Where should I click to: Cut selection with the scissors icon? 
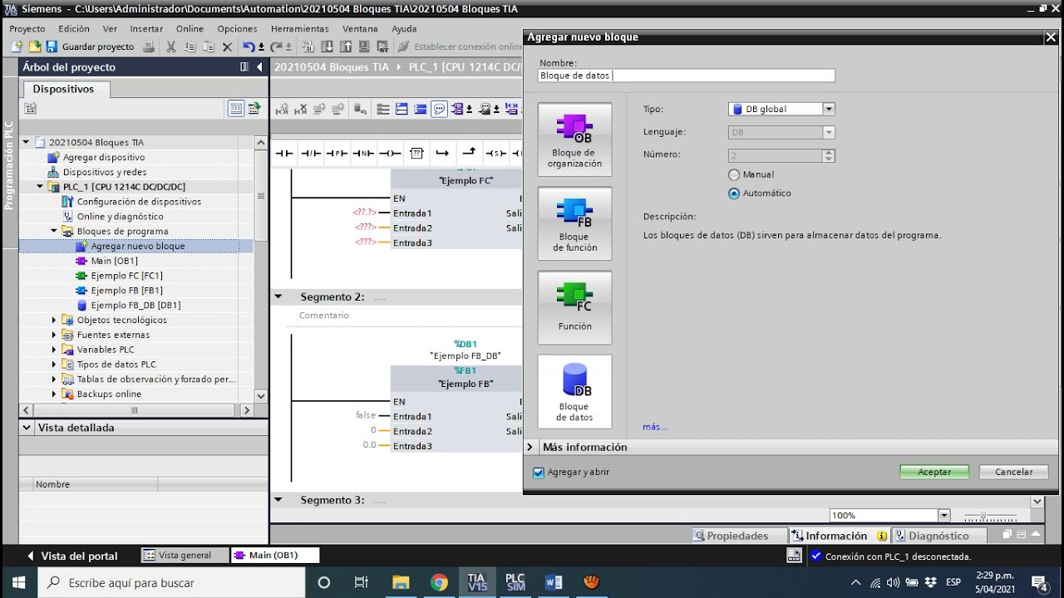click(171, 47)
